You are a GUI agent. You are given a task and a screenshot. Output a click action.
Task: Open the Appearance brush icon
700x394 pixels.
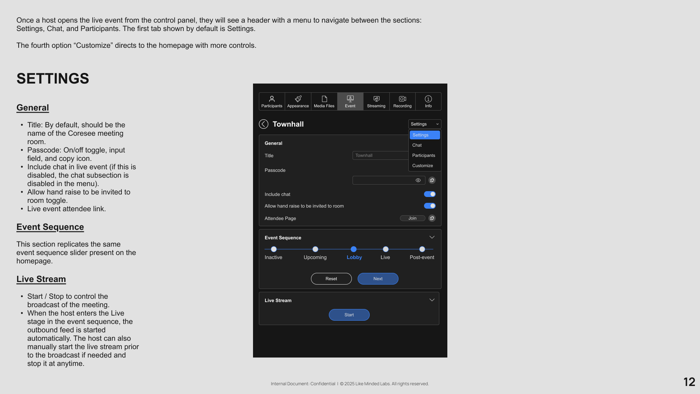coord(298,101)
